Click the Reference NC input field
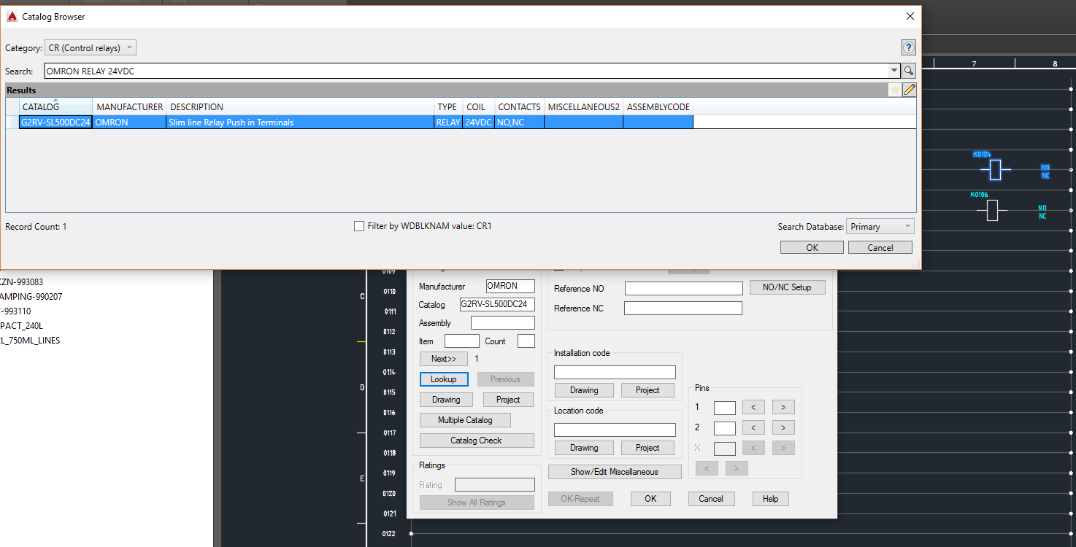 [x=683, y=309]
